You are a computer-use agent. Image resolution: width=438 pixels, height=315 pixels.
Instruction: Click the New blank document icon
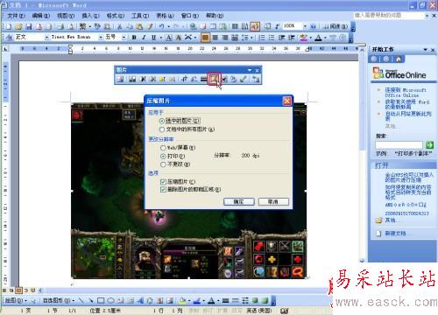(x=9, y=27)
